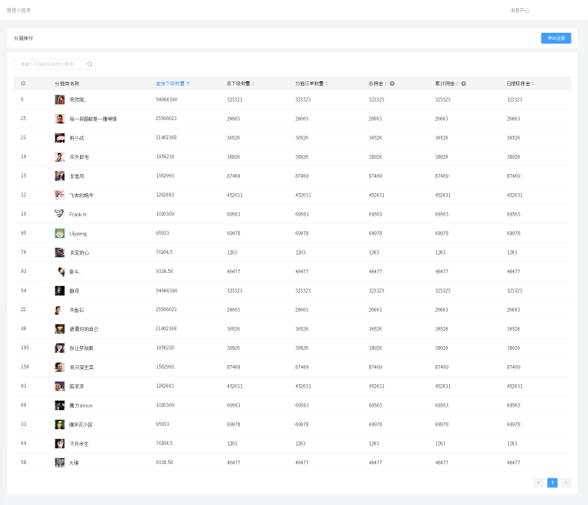This screenshot has height=505, width=588.
Task: Sort by 直接下级数量 column arrows
Action: 188,83
